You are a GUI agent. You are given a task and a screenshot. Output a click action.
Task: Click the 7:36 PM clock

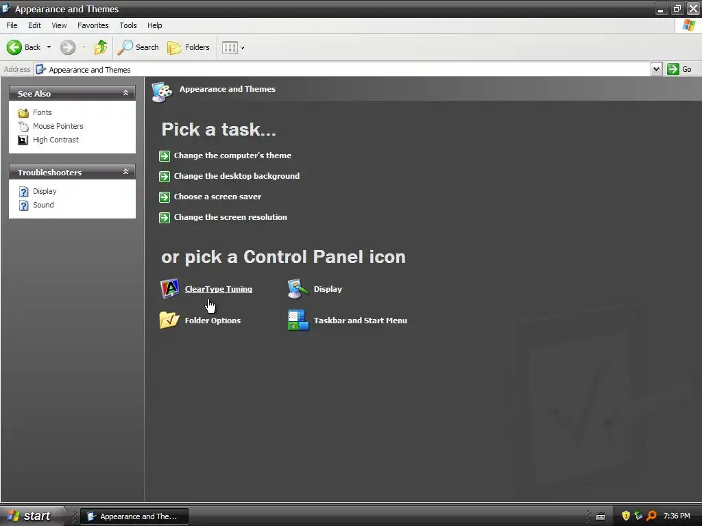coord(677,516)
